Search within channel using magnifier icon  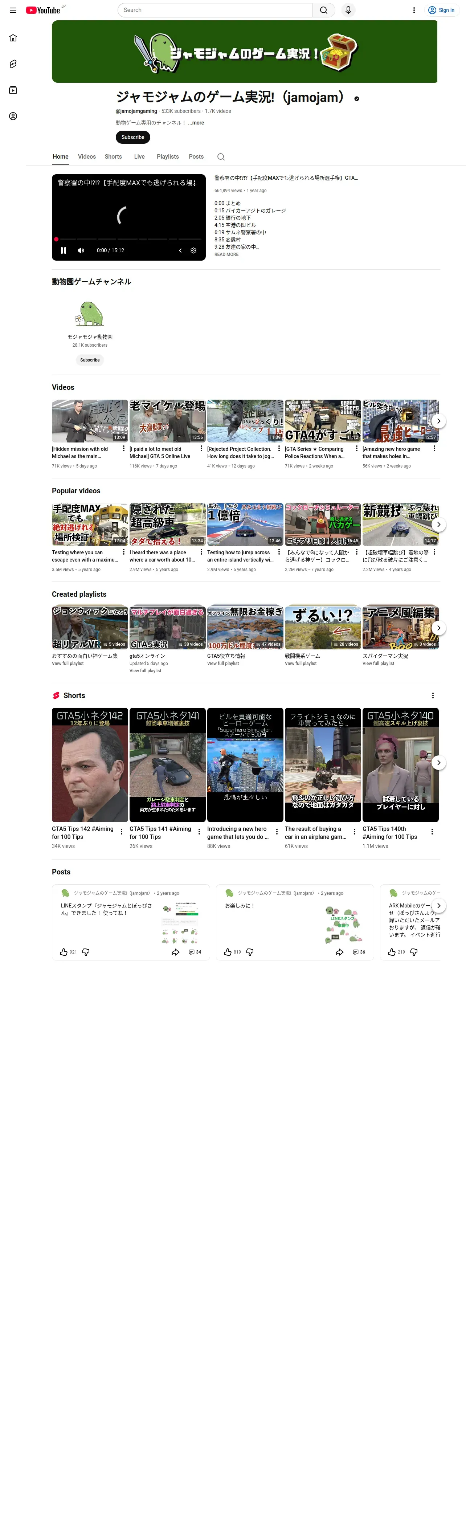pyautogui.click(x=221, y=157)
